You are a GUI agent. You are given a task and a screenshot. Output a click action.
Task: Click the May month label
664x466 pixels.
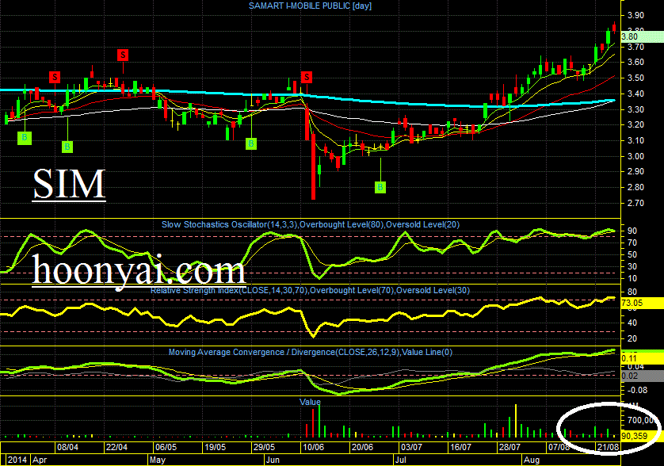click(158, 460)
